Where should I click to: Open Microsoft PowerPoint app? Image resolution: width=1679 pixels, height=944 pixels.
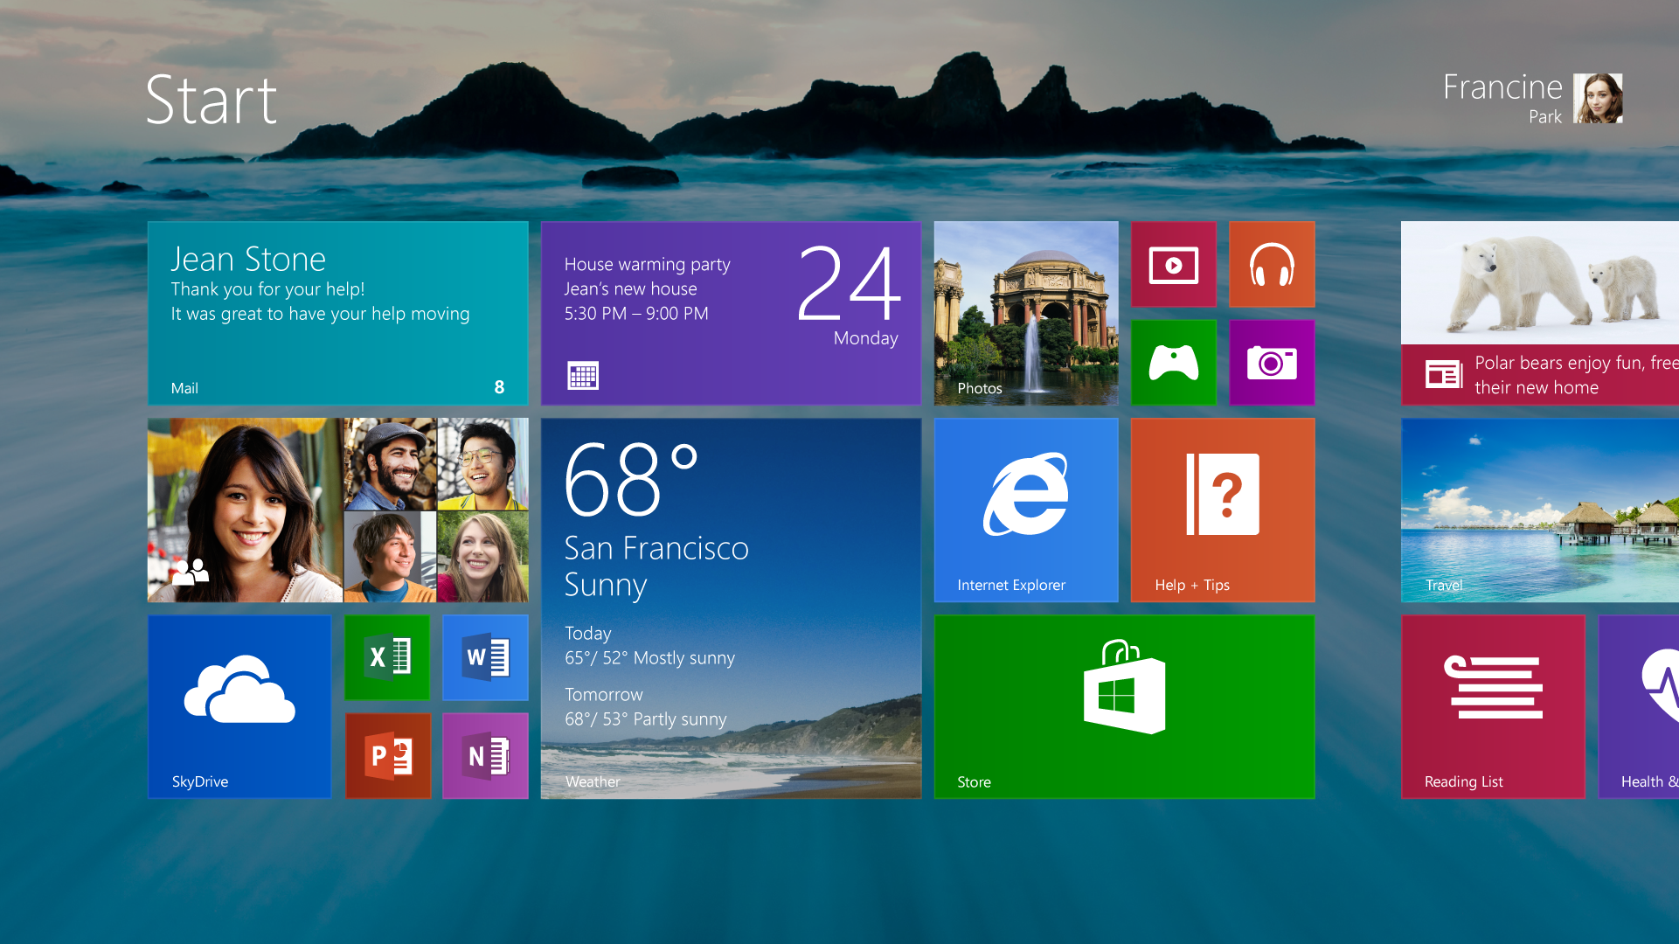pyautogui.click(x=389, y=755)
